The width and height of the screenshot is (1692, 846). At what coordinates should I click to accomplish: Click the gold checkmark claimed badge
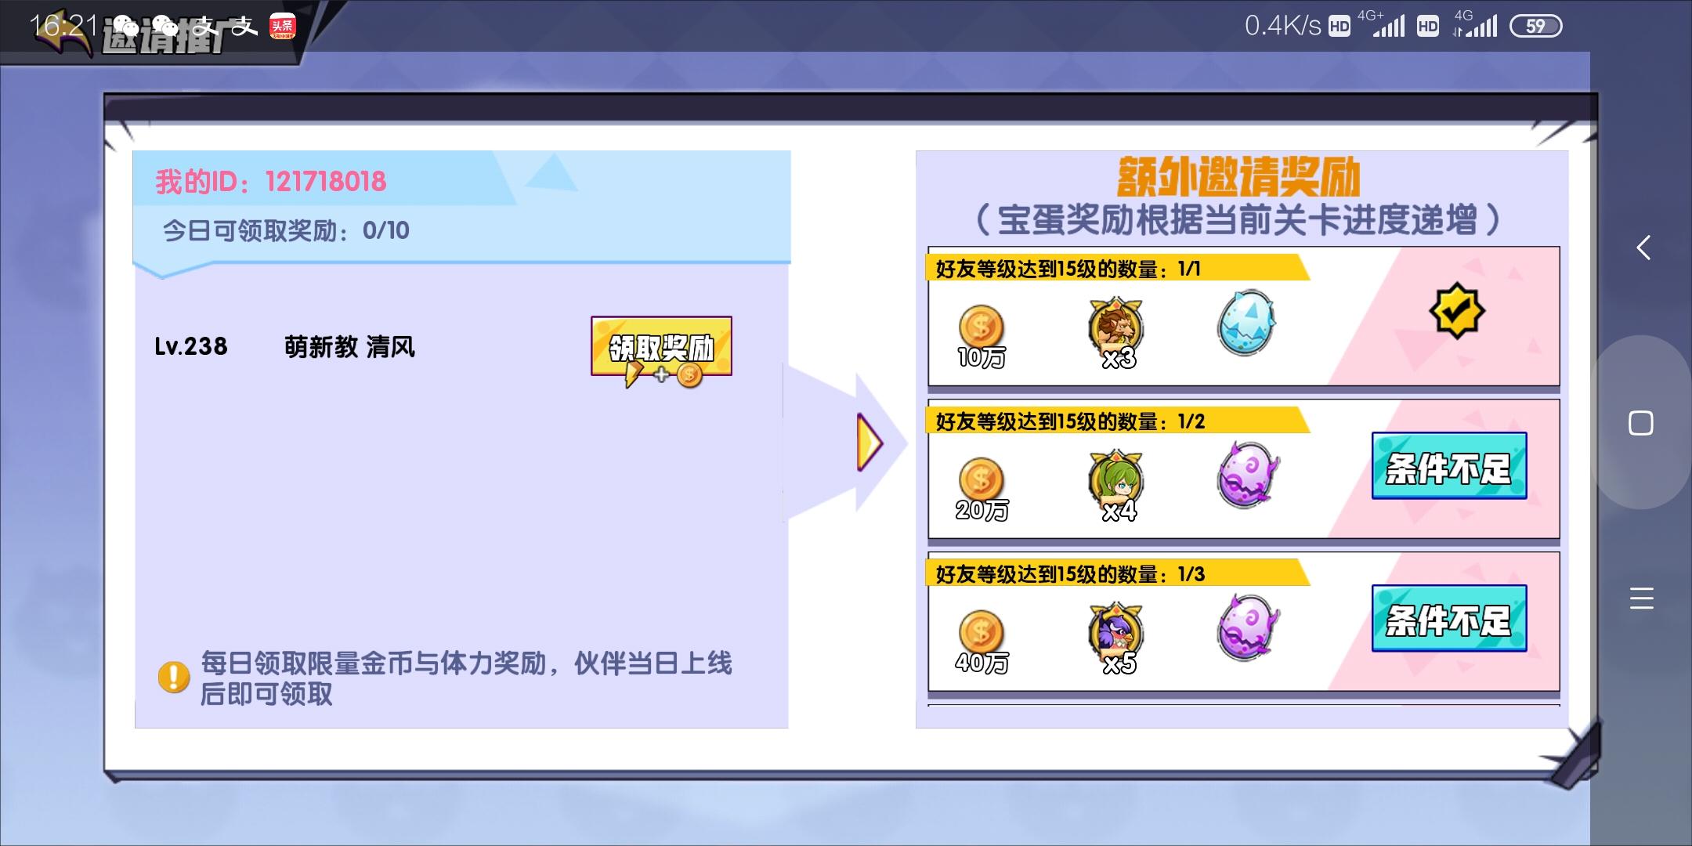(1456, 311)
